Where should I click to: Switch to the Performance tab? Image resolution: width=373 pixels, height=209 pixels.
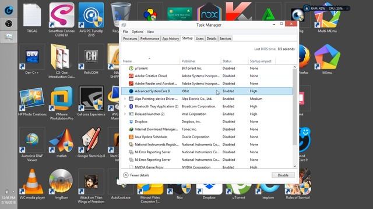coord(150,39)
